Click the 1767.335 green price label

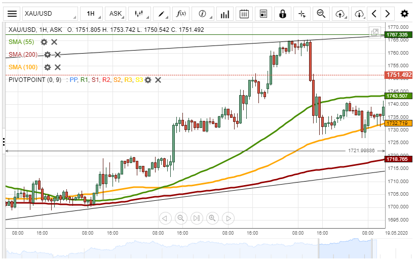[398, 35]
